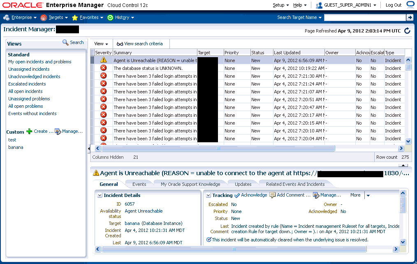Viewport: 417px width, 264px height.
Task: Open the More dropdown arrow in Tracking
Action: click(368, 195)
